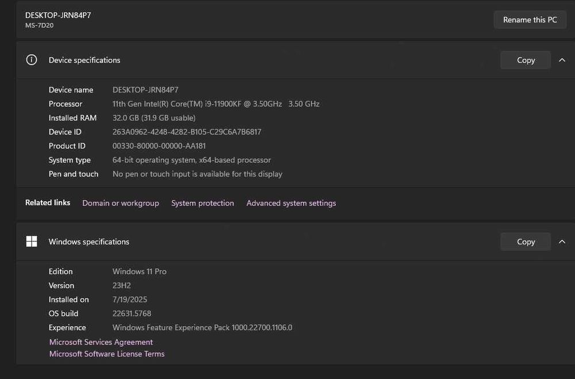
Task: Select Product ID value 00330-80000-00000-AA181
Action: tap(159, 146)
